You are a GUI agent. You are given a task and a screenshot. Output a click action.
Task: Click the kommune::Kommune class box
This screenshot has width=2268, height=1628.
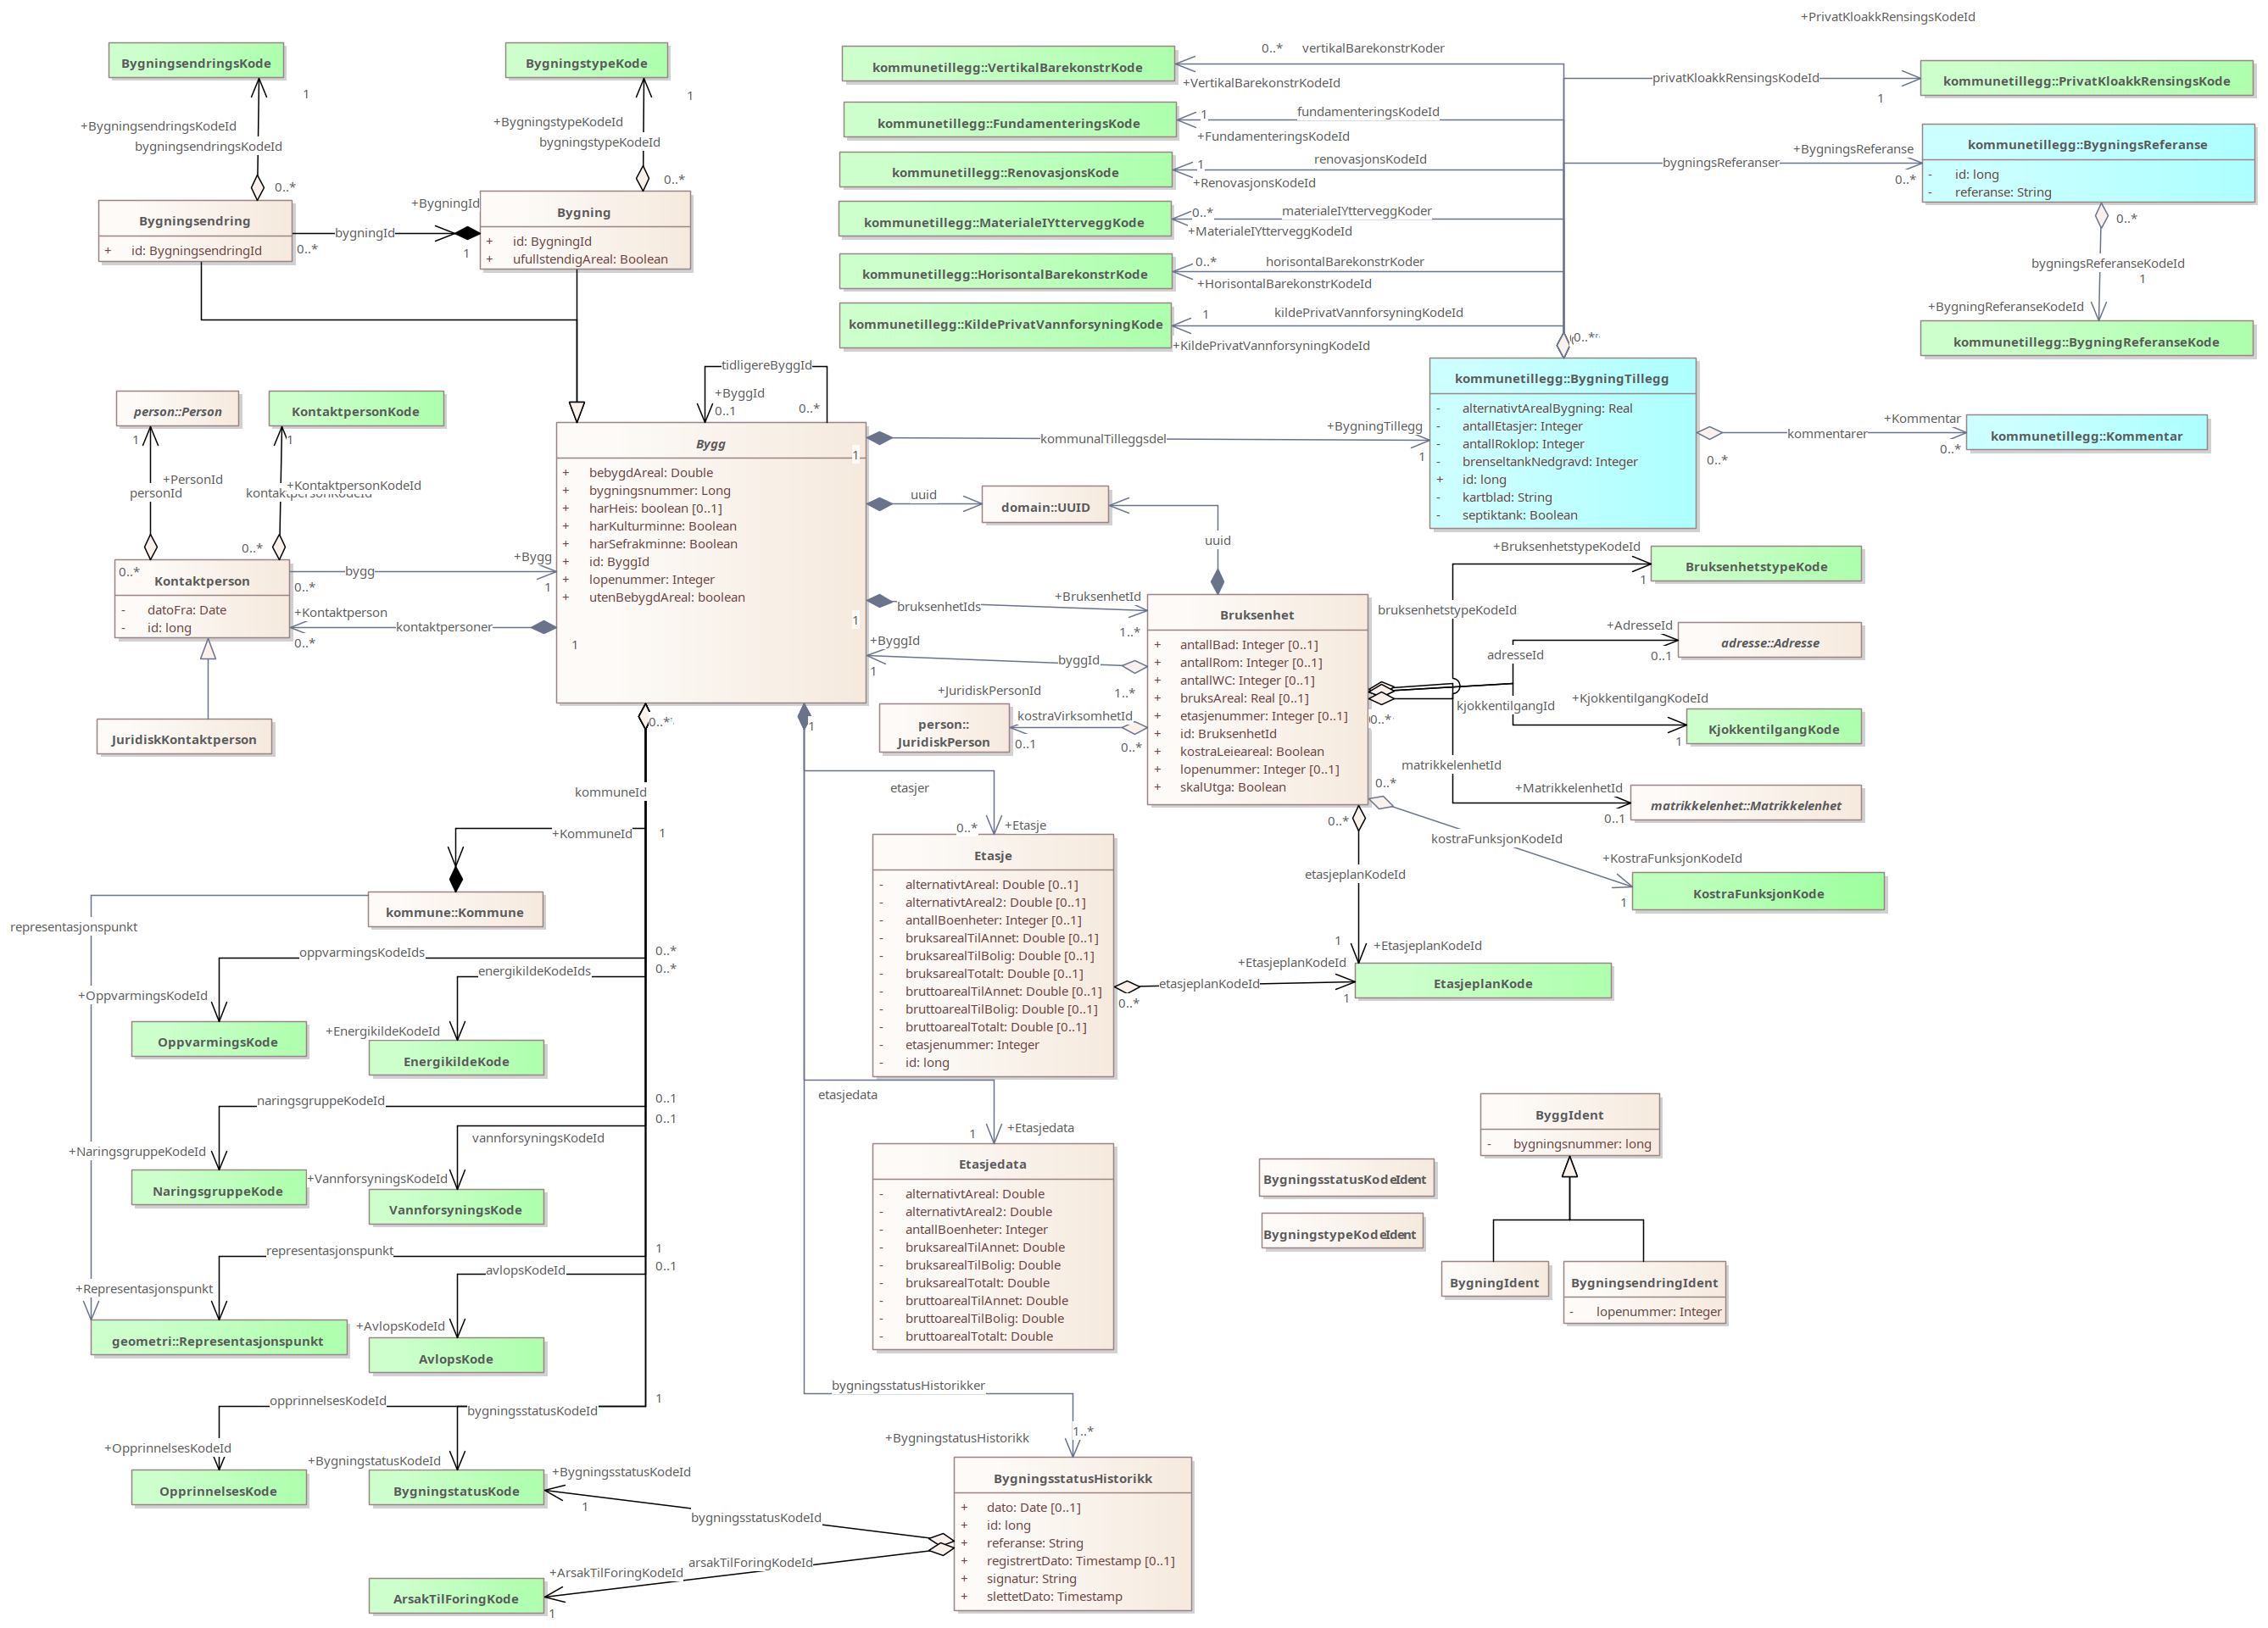455,913
